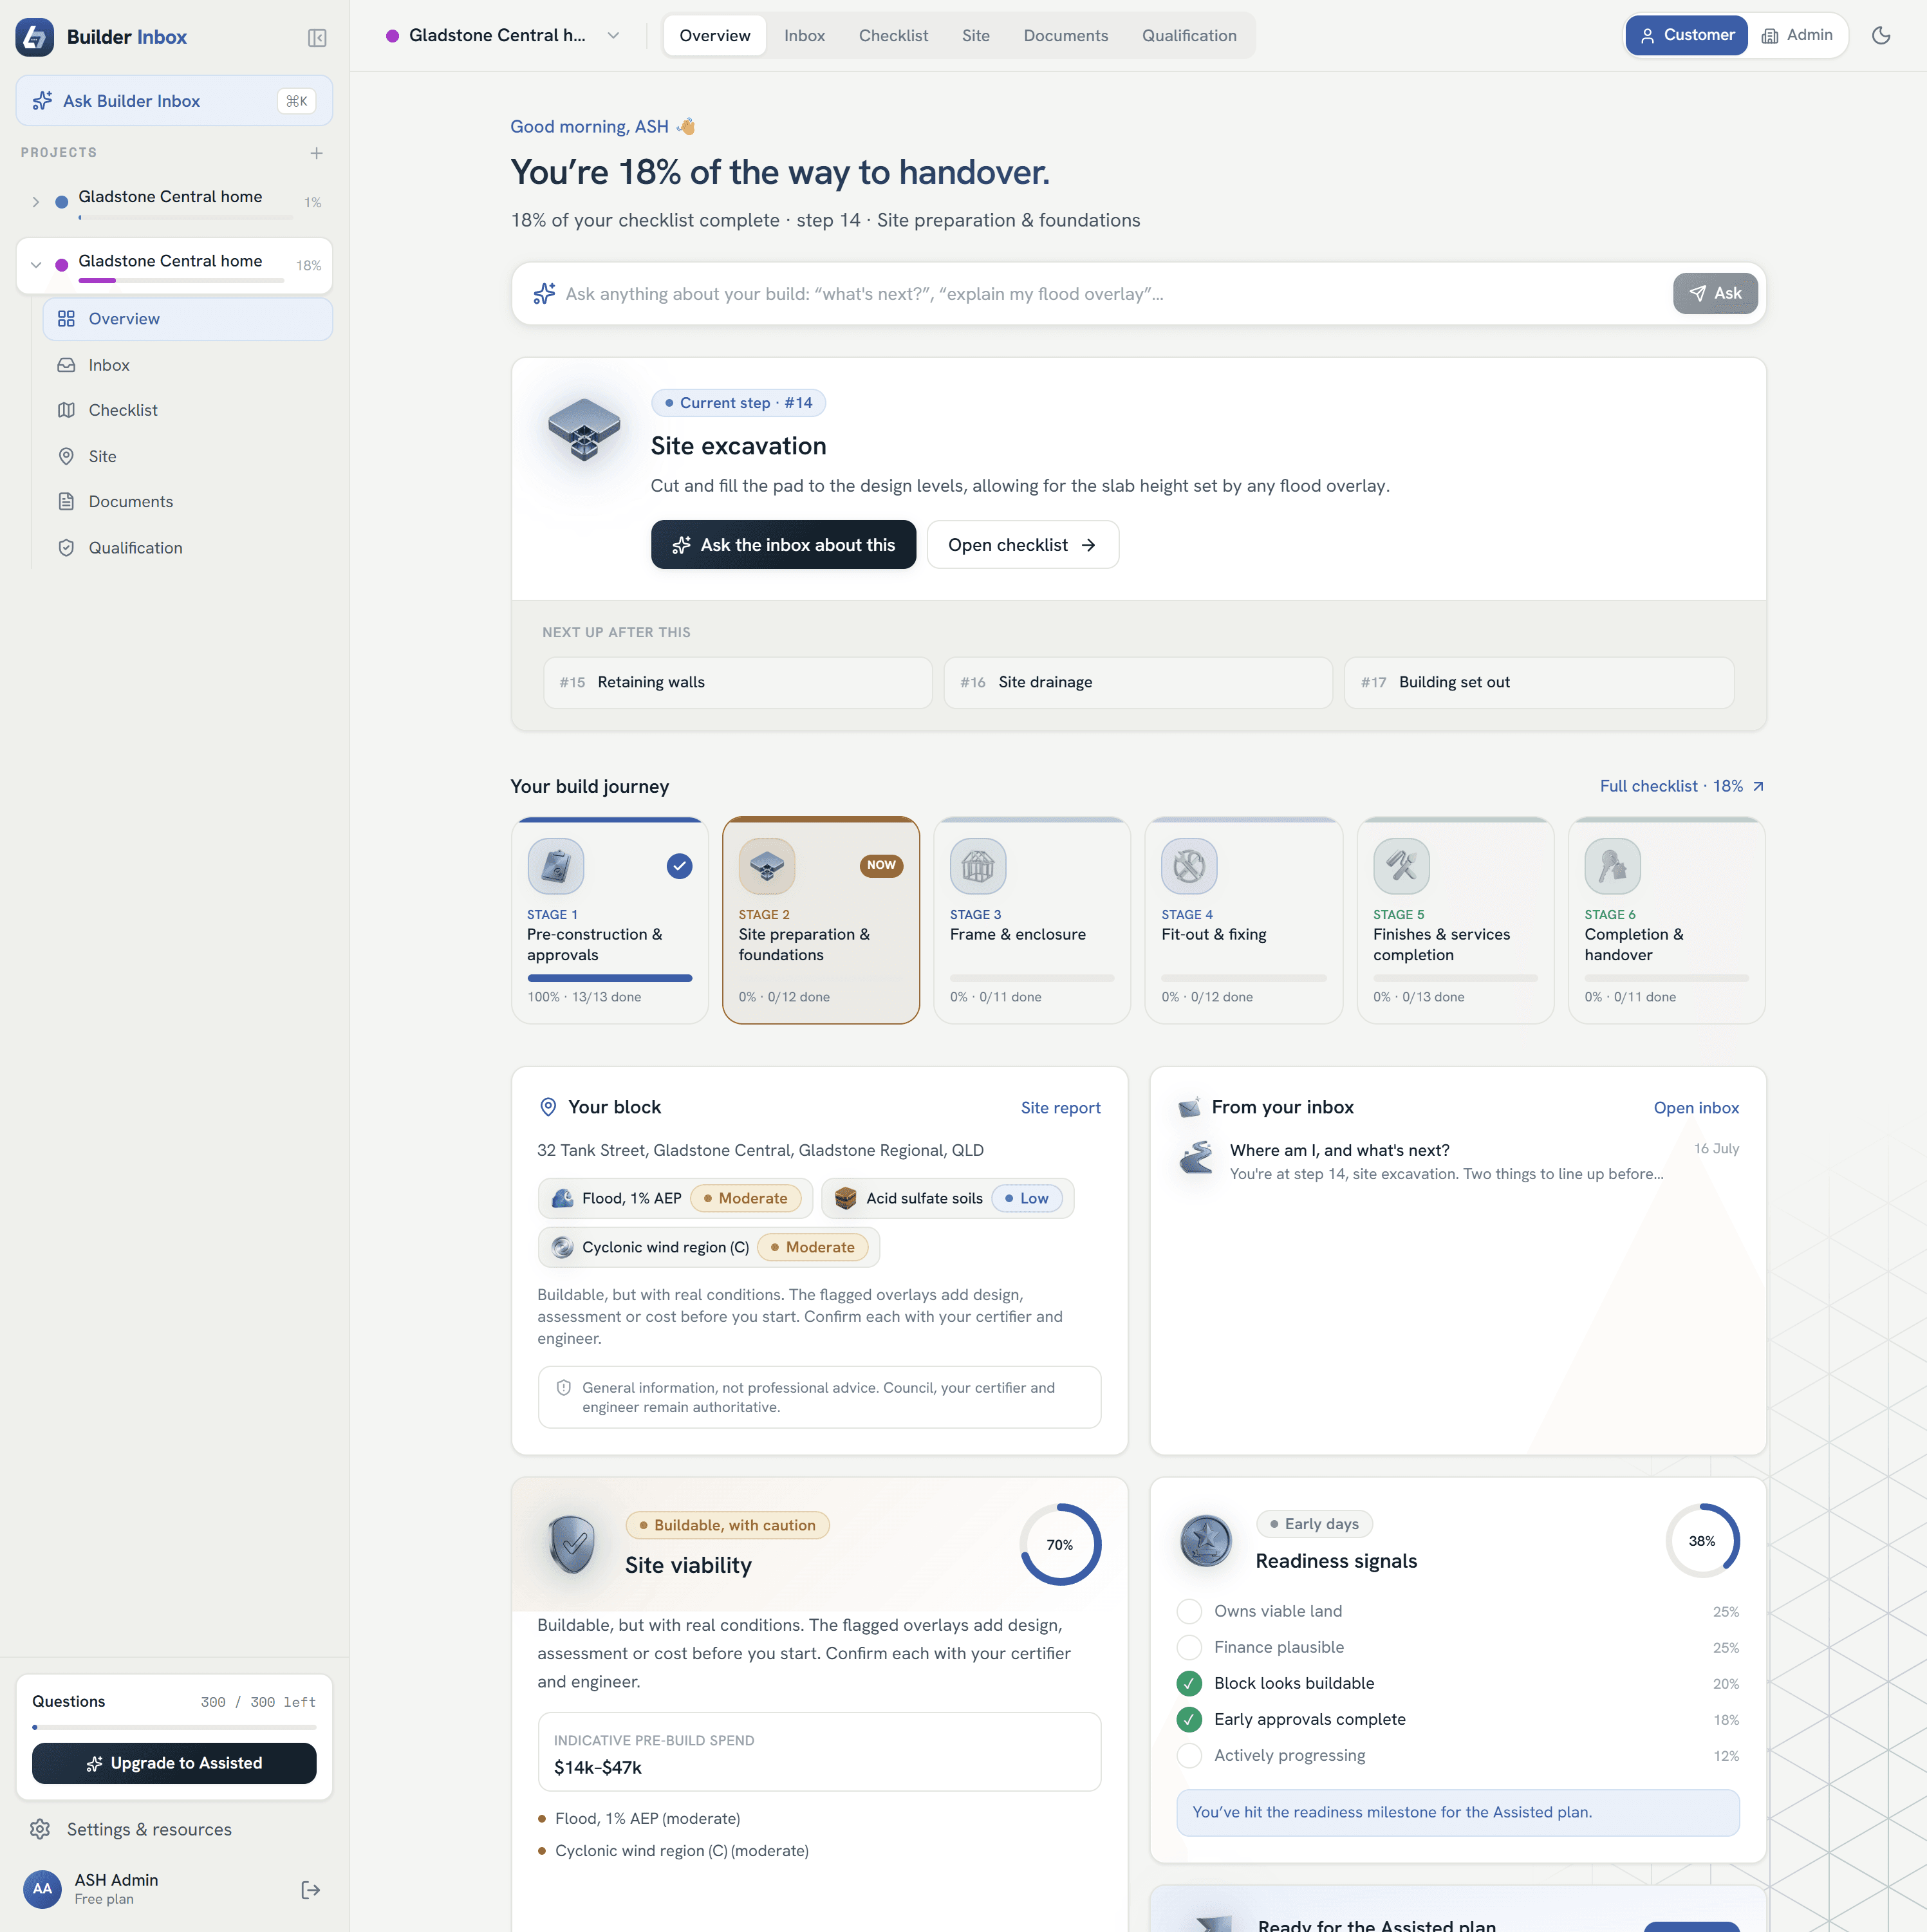Click Ask the inbox about this button
This screenshot has width=1927, height=1932.
tap(783, 545)
